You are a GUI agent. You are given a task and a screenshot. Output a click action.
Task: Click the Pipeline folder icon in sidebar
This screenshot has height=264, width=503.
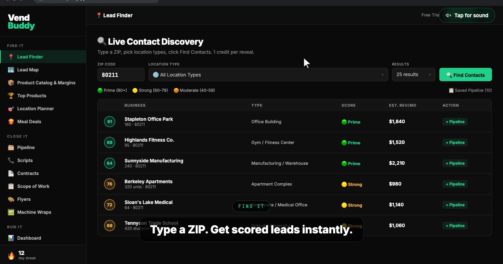coord(11,147)
